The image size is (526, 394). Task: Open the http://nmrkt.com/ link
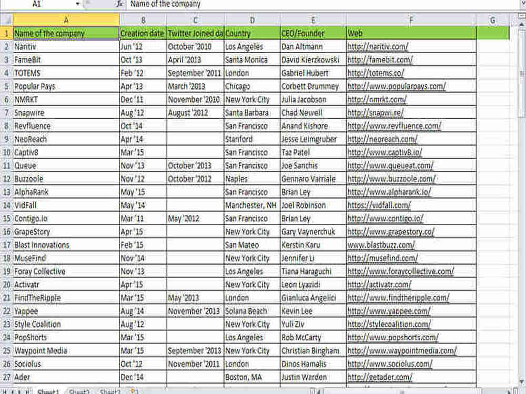click(377, 99)
